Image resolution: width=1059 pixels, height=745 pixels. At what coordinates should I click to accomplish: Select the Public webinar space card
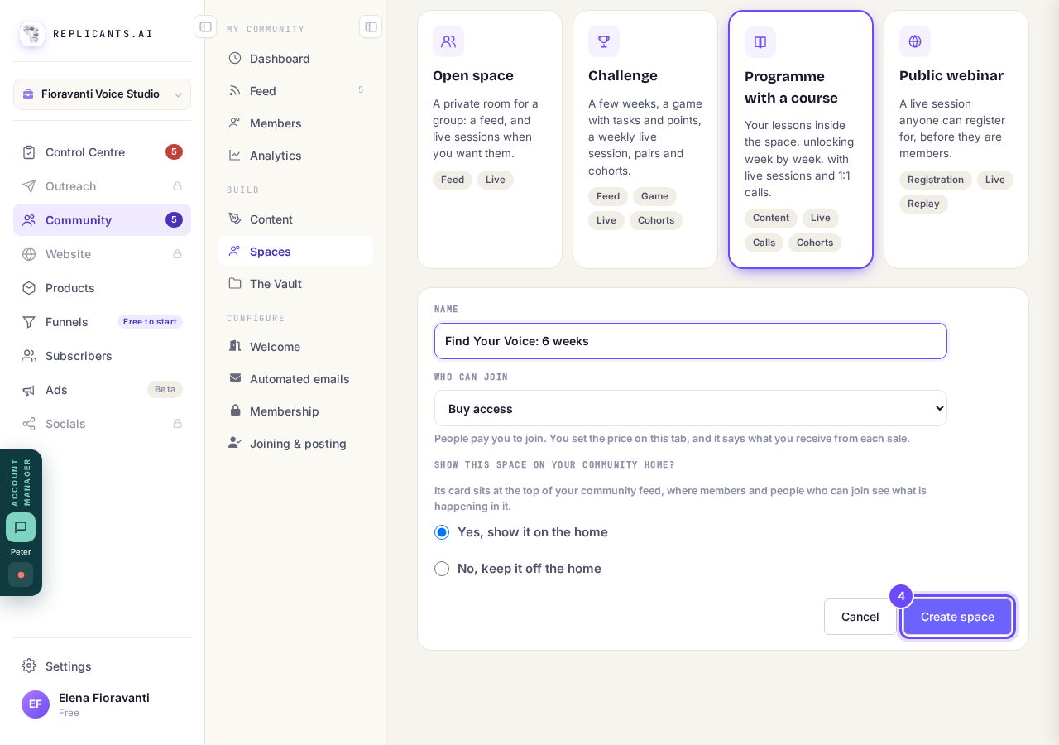(x=956, y=139)
